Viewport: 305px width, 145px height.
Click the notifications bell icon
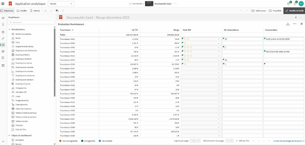click(x=295, y=4)
